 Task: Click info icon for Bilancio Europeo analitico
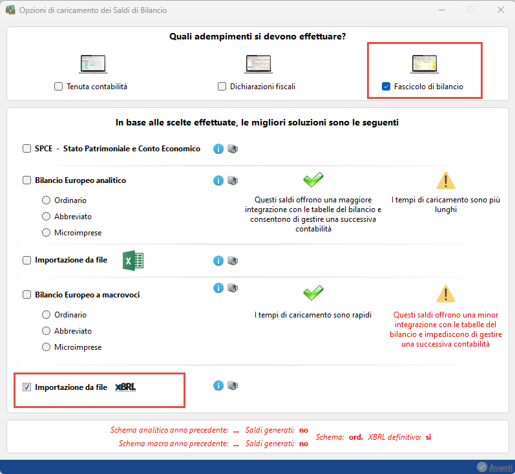click(218, 180)
